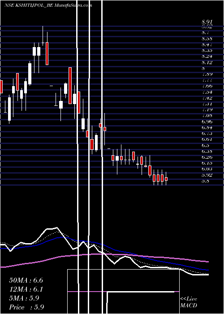Viewport: 224px width, 314px height.
Task: Select the 6.5 axis label
Action: 205,145
